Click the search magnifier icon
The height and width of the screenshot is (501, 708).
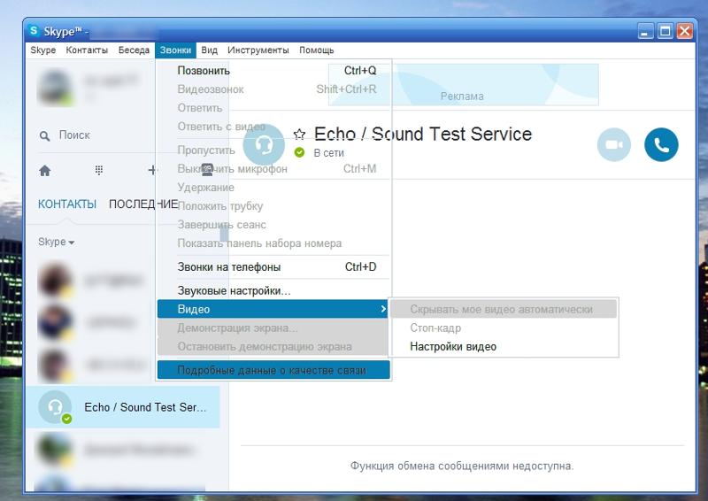(44, 135)
